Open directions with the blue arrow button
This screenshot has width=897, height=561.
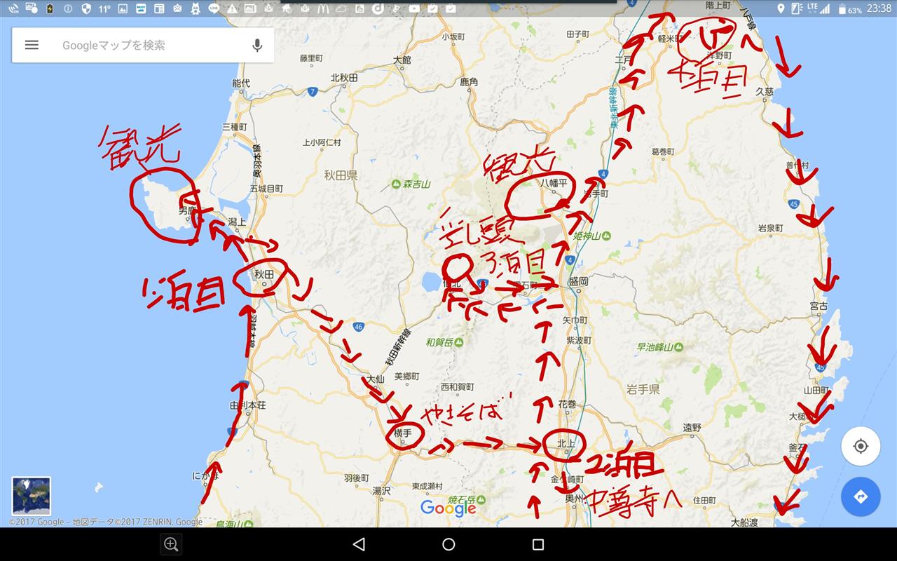tap(861, 496)
